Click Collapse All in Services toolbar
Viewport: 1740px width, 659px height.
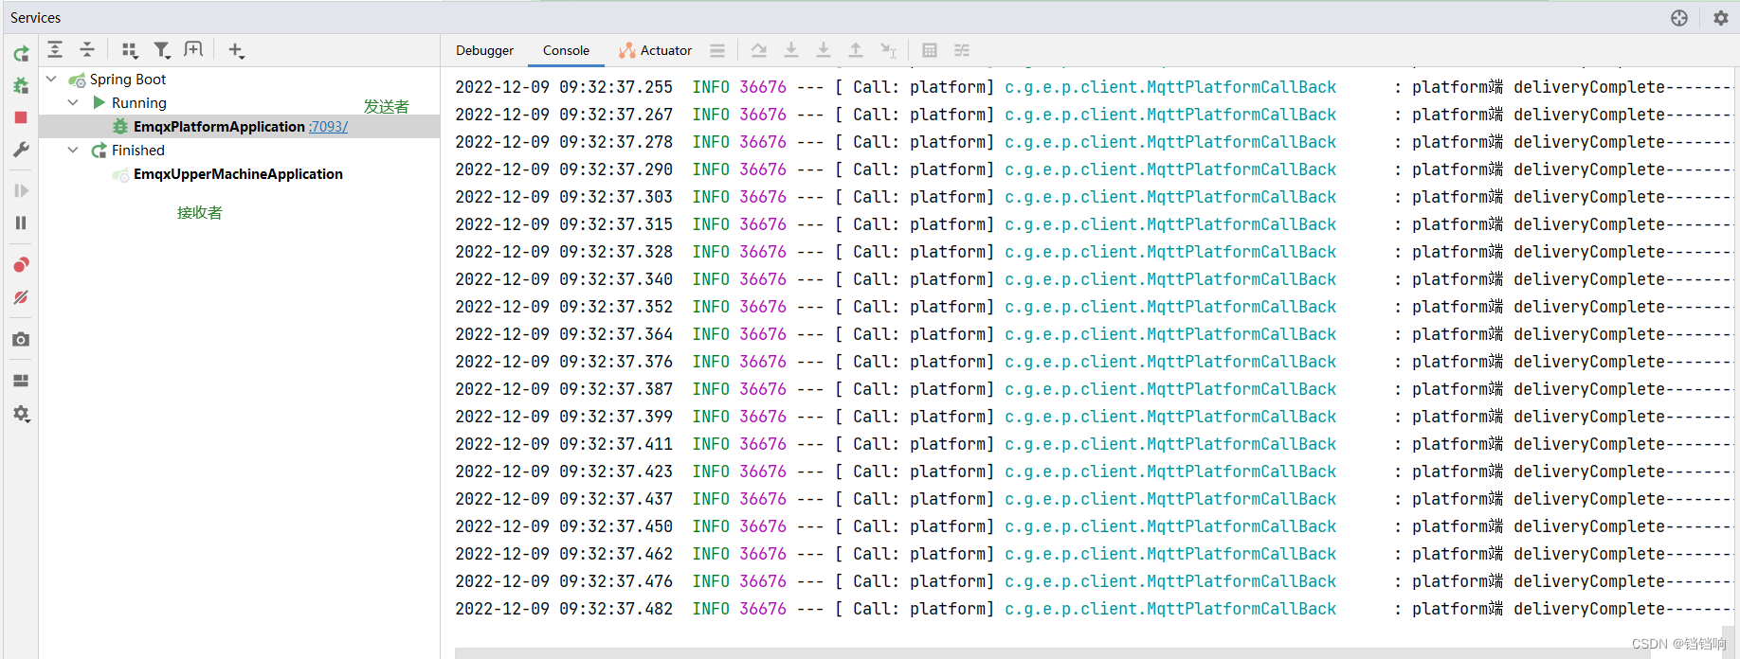click(x=87, y=49)
